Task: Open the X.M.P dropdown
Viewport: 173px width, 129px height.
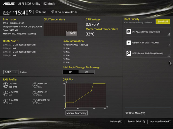Action: pos(11,72)
